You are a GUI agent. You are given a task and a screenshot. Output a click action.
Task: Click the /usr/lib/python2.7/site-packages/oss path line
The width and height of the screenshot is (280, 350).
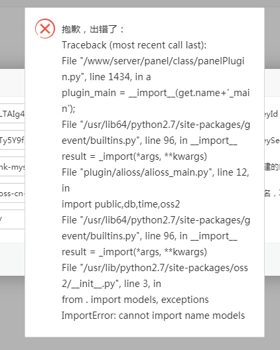point(155,268)
